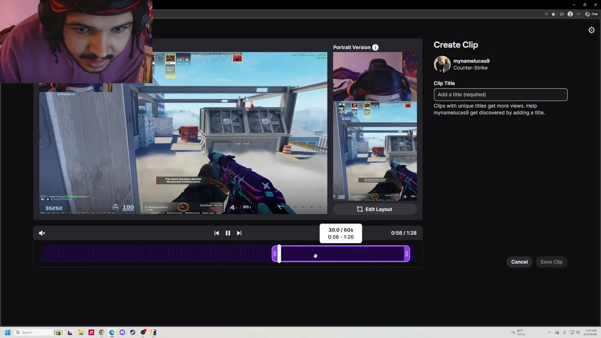
Task: Click the 30.0 / 60s duration tooltip
Action: (341, 233)
